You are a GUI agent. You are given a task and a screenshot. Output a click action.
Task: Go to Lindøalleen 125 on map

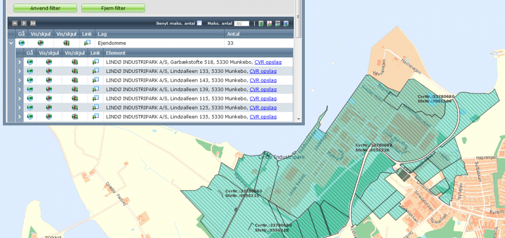30,107
